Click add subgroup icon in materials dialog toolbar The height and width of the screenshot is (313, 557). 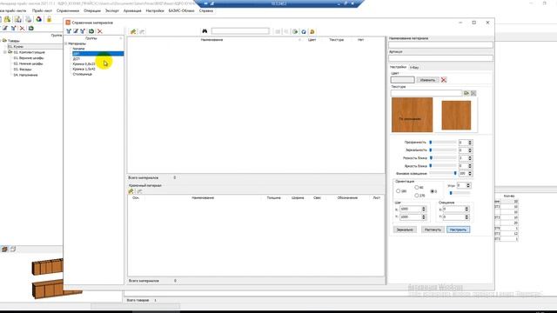[x=83, y=31]
